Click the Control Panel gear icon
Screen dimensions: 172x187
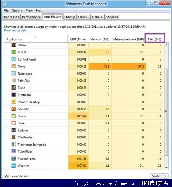click(x=13, y=59)
